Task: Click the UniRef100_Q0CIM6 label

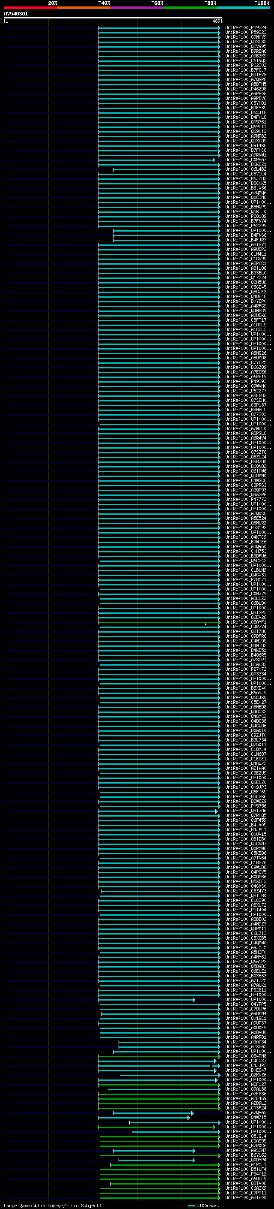Action: (x=245, y=198)
